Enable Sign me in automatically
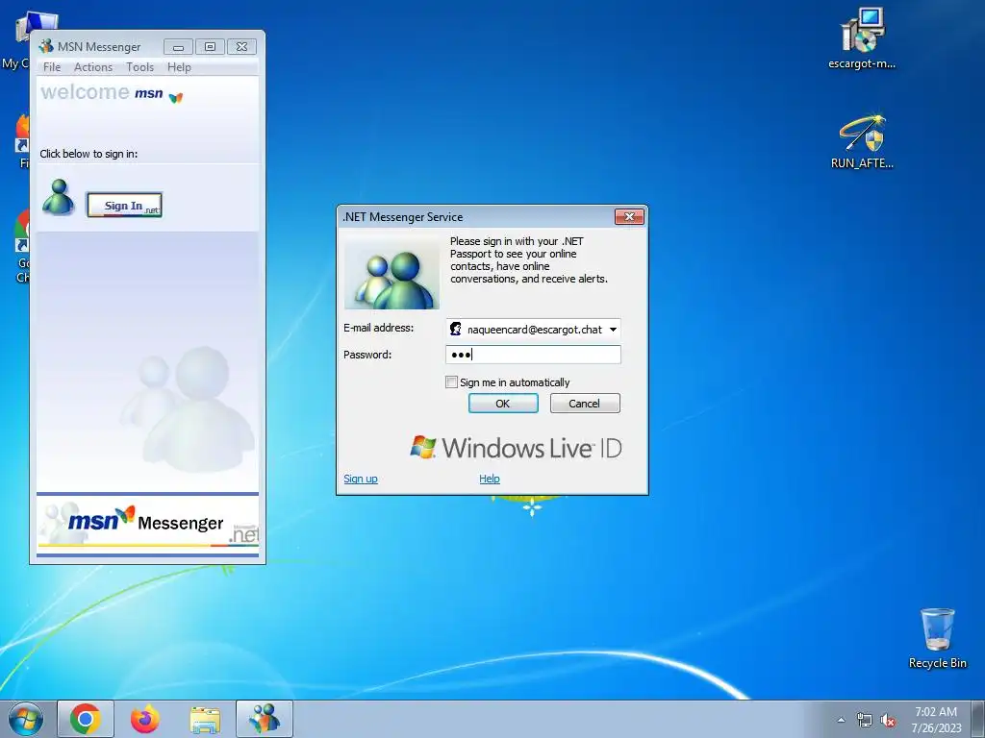Screen dimensions: 985x738 coord(451,382)
